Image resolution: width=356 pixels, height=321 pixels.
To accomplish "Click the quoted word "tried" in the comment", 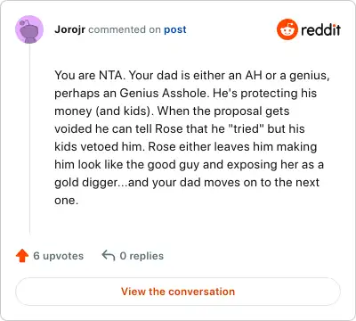I will click(247, 128).
